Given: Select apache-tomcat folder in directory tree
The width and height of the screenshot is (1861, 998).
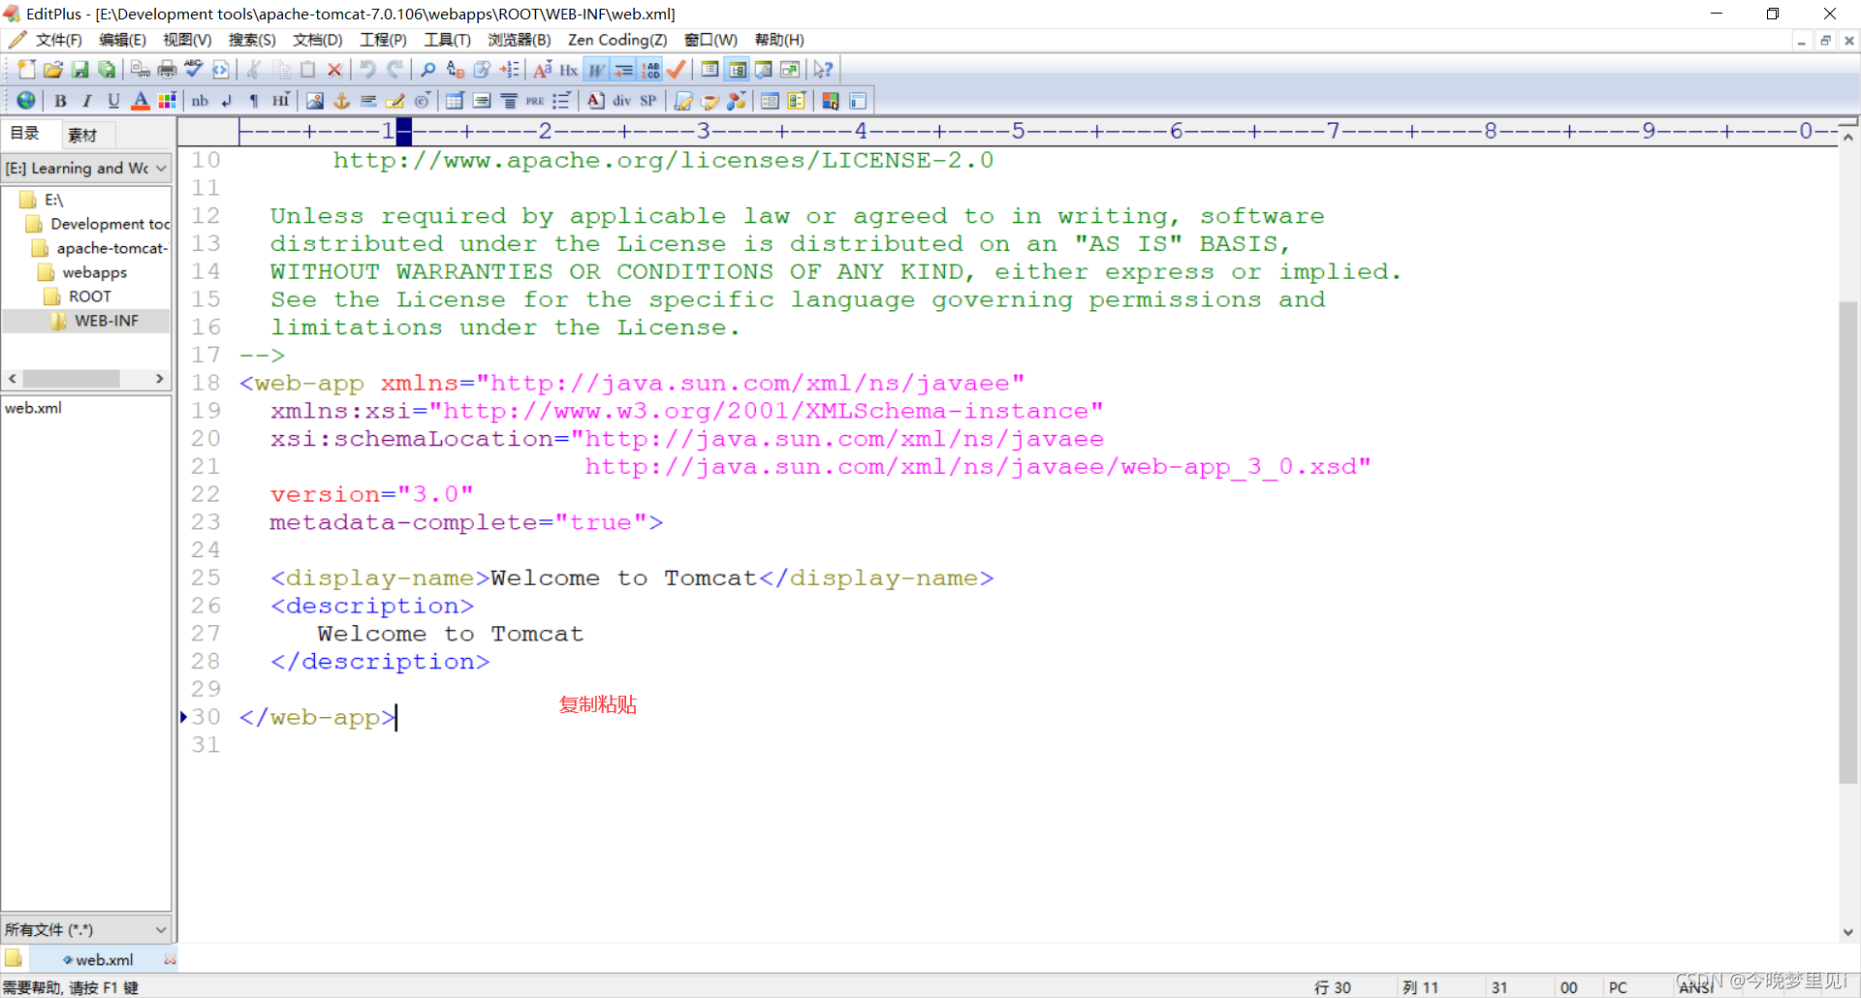Looking at the screenshot, I should tap(111, 248).
